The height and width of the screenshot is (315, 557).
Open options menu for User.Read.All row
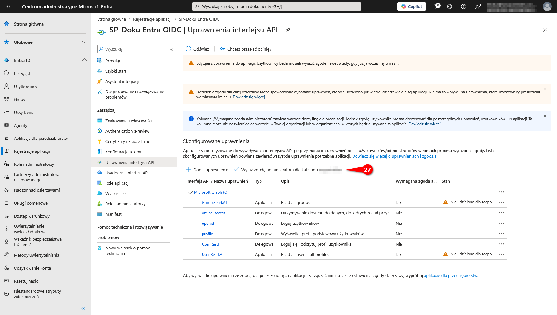[x=501, y=254]
